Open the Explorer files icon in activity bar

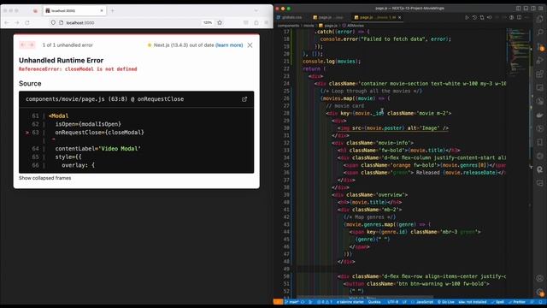539,19
